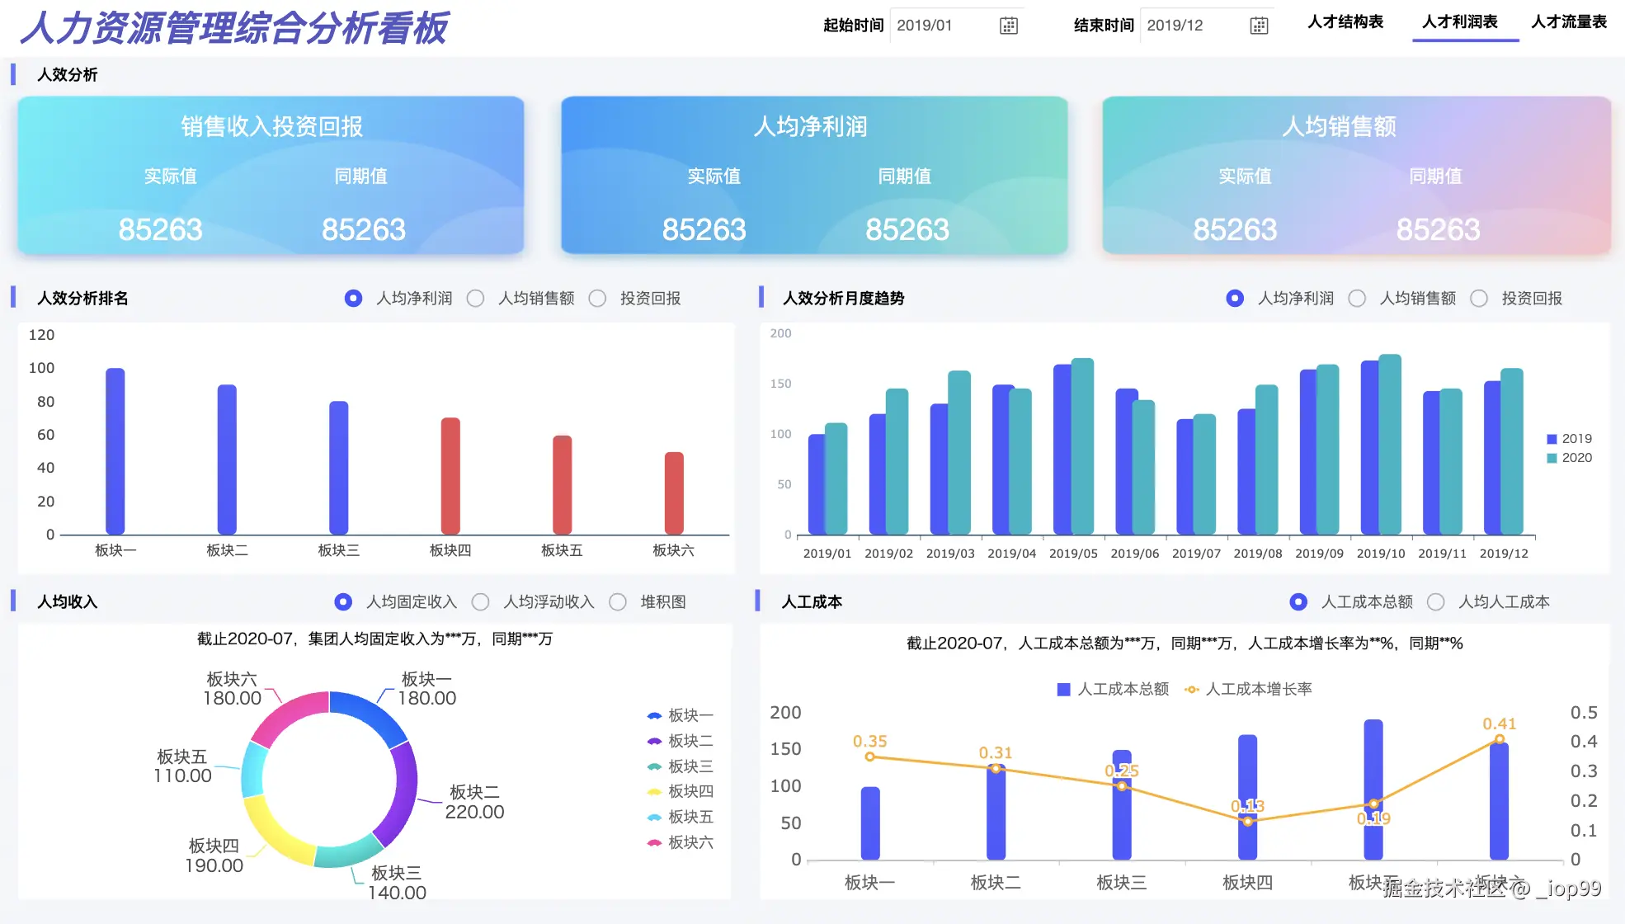Image resolution: width=1625 pixels, height=924 pixels.
Task: Switch to 人才流量表 tab
Action: tap(1569, 22)
